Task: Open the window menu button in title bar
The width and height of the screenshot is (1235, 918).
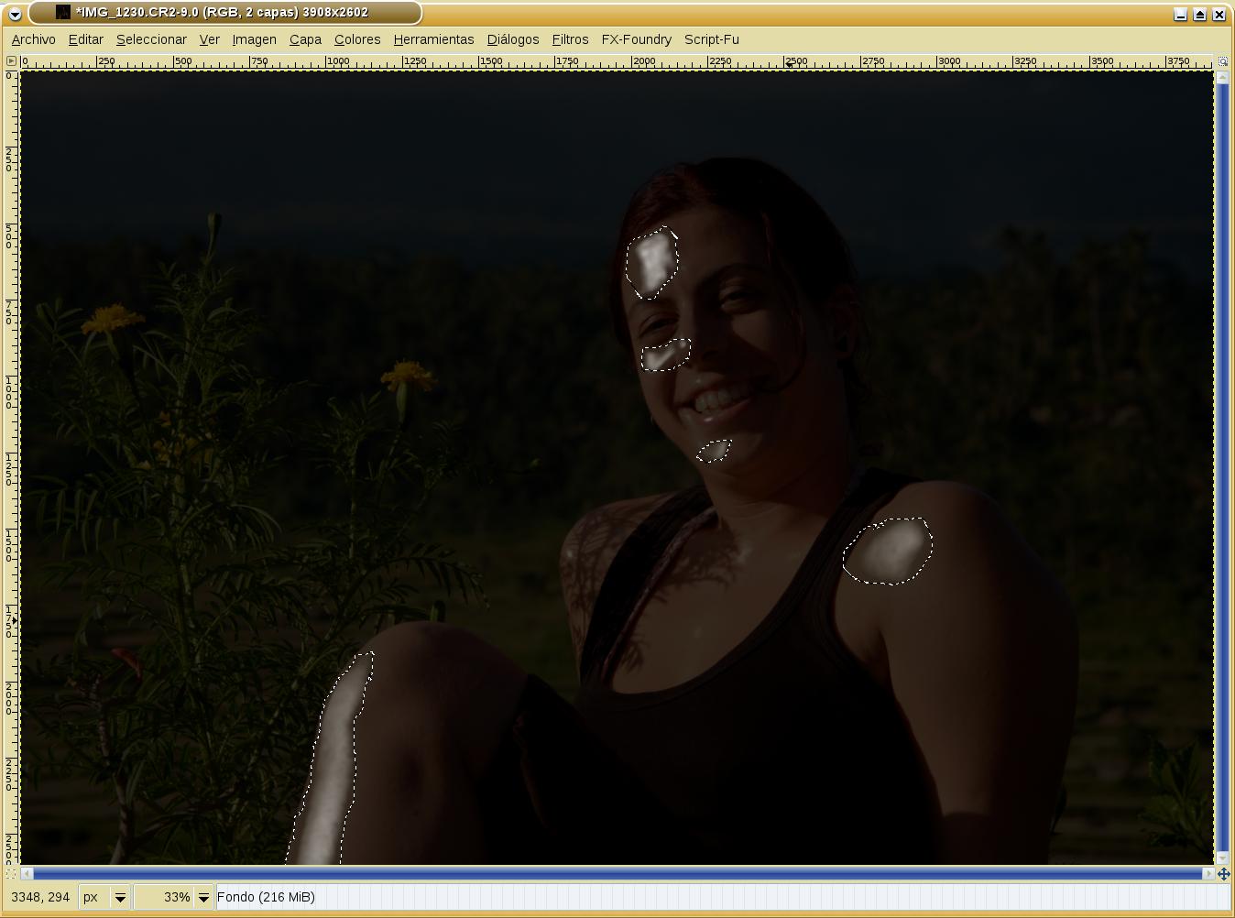Action: tap(15, 14)
